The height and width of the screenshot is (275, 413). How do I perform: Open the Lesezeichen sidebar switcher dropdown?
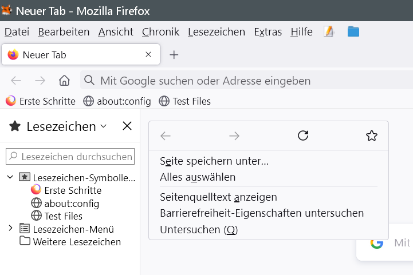[x=103, y=126]
